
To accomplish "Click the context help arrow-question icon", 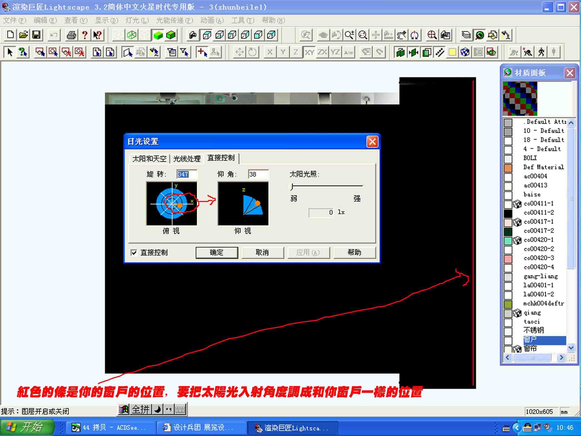I will 97,35.
